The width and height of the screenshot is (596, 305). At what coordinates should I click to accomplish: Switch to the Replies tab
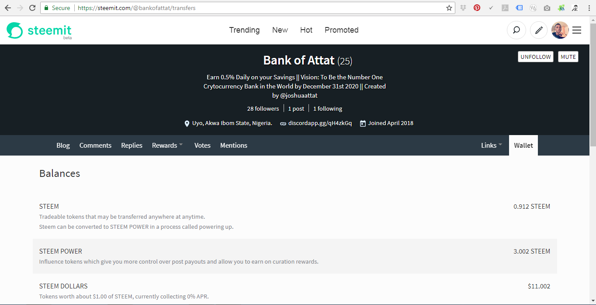(x=132, y=146)
